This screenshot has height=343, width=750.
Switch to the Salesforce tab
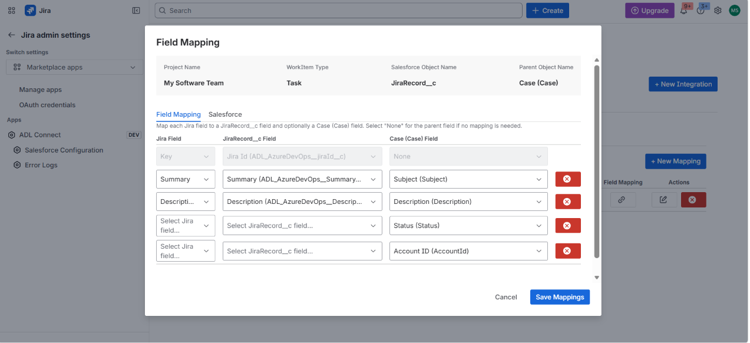click(x=225, y=114)
